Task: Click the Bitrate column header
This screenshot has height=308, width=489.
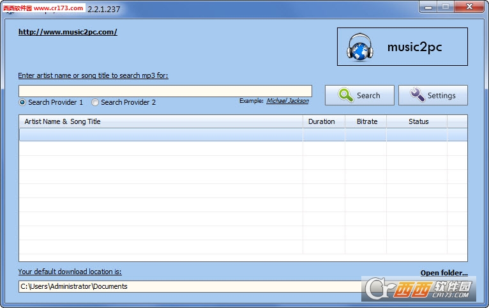Action: pos(366,121)
